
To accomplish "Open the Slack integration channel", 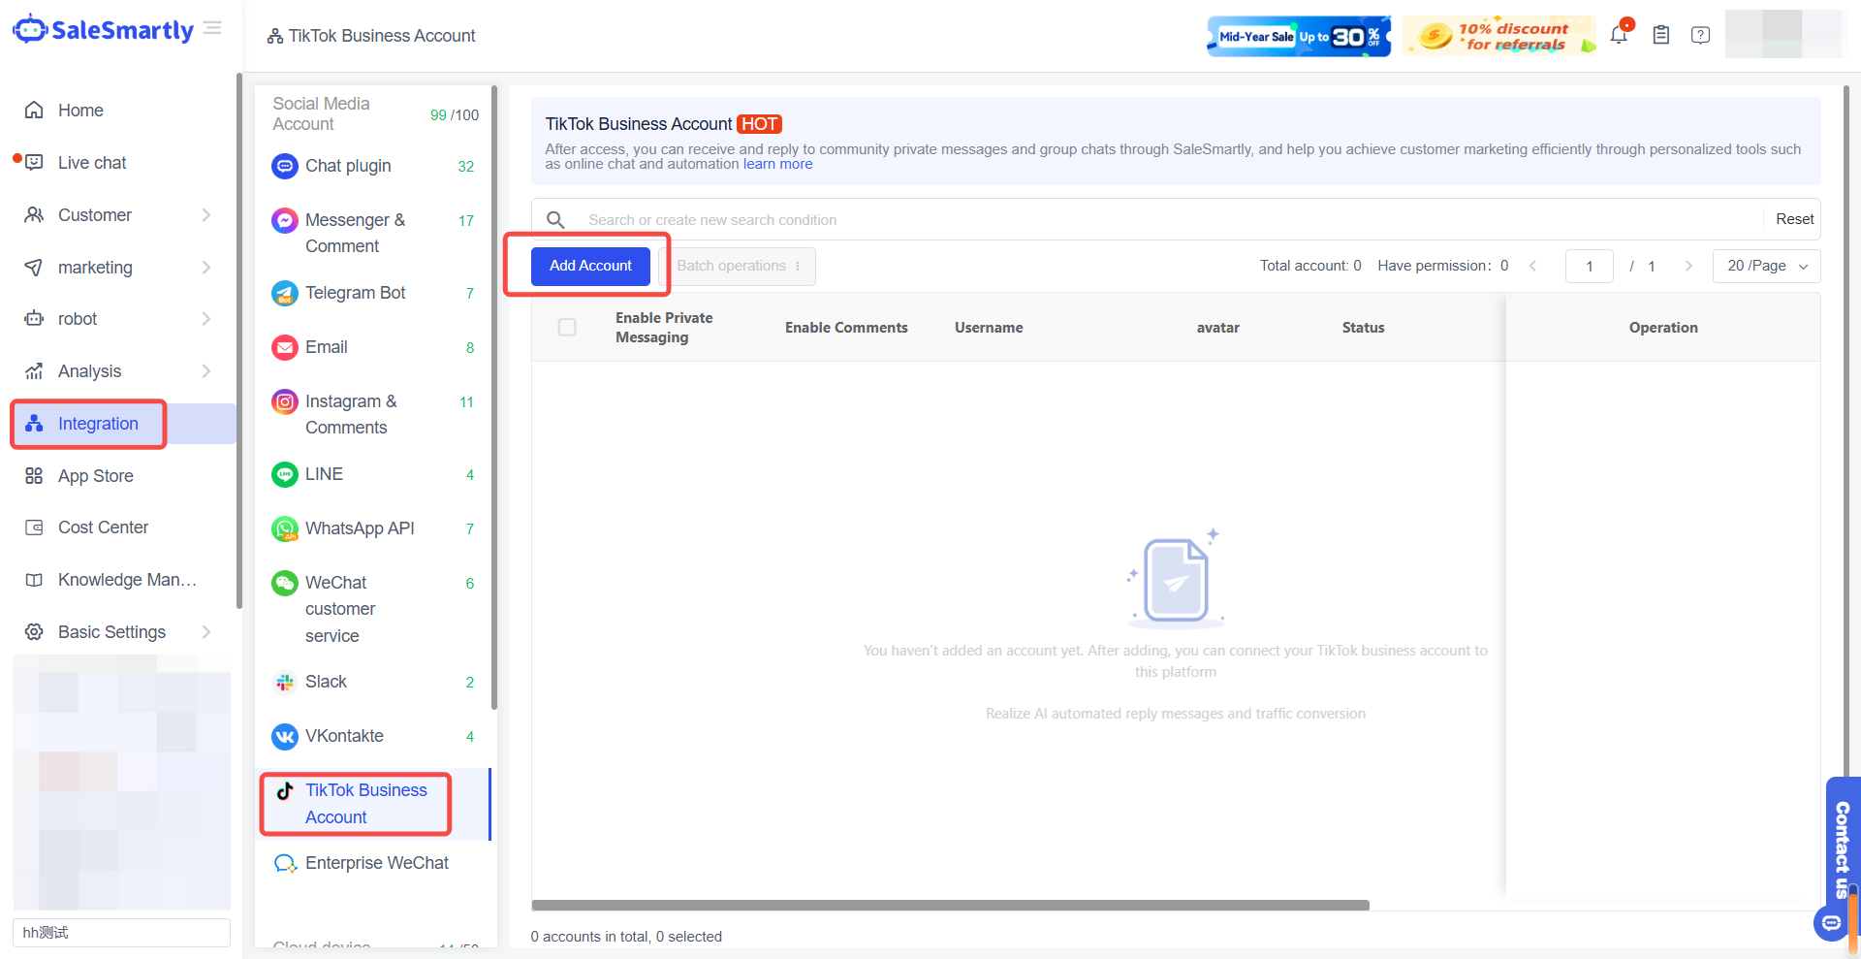I will (x=326, y=682).
